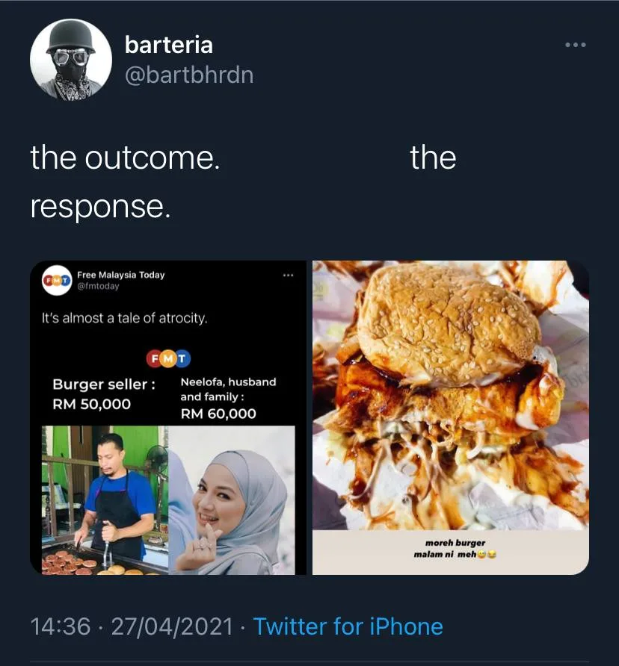The width and height of the screenshot is (619, 666).
Task: Click the 'Neelofa, husband and family' text
Action: point(228,389)
